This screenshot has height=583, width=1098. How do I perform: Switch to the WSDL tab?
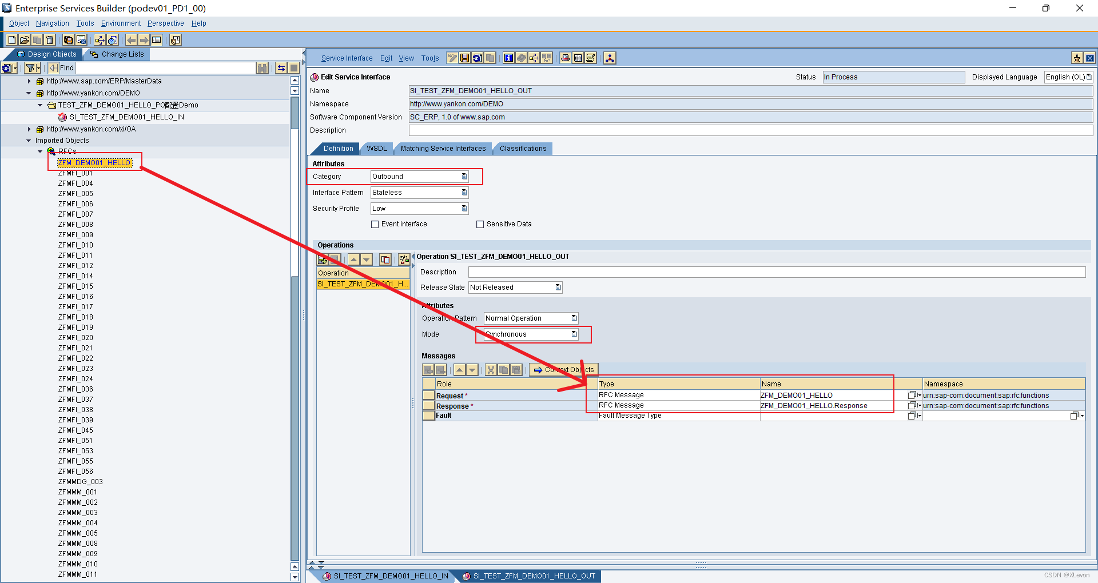(376, 149)
